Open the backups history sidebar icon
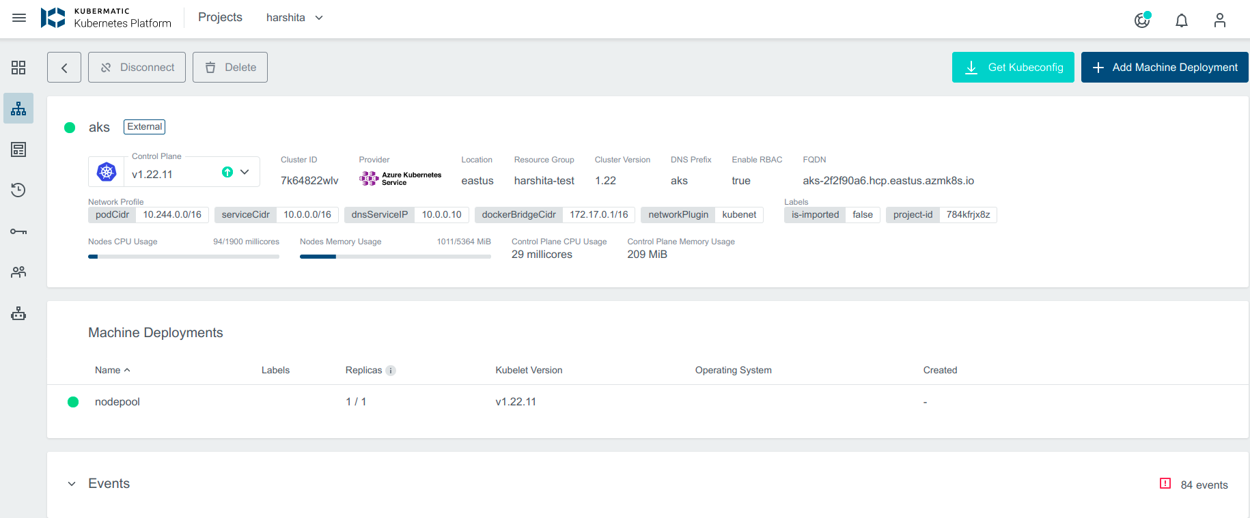This screenshot has height=518, width=1250. tap(18, 190)
